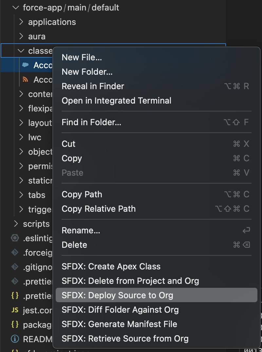This screenshot has height=352, width=262.
Task: Select New File... from the context menu
Action: (x=82, y=57)
